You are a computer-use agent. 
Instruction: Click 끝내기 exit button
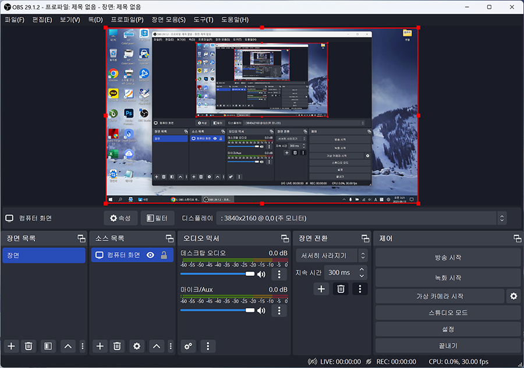click(x=448, y=346)
